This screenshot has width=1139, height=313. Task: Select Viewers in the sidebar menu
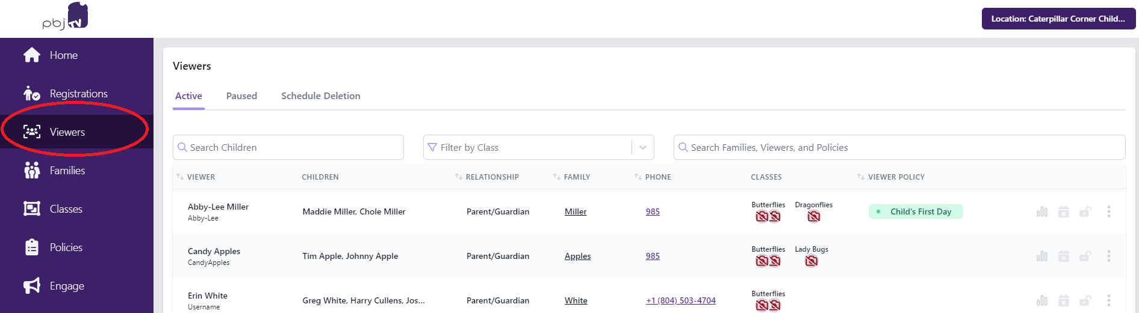pos(76,132)
